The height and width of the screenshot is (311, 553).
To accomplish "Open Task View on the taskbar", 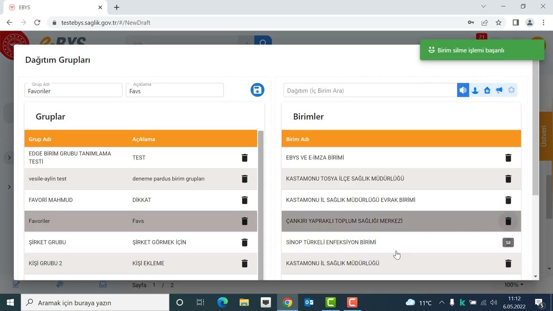I will pyautogui.click(x=200, y=302).
